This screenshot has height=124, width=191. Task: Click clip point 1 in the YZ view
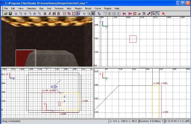click(x=64, y=101)
